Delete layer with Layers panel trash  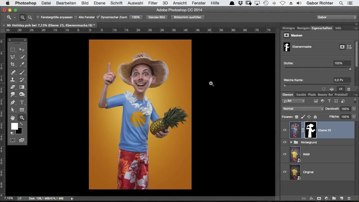[x=349, y=198]
